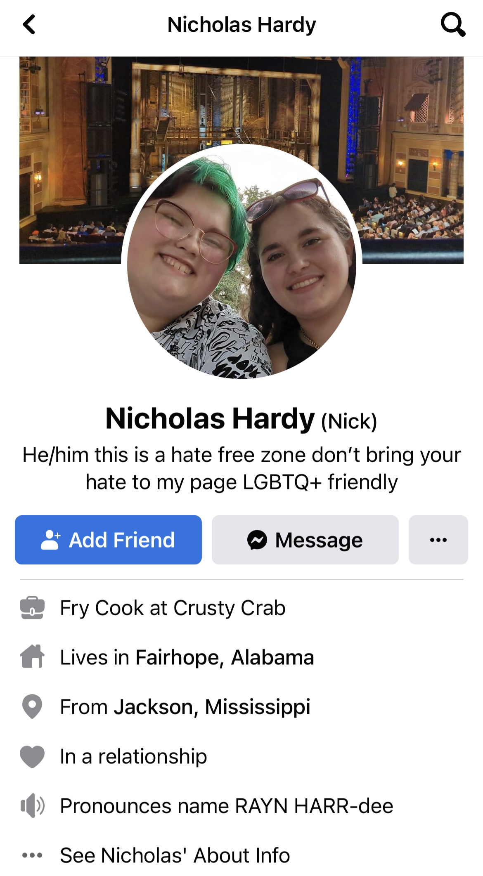Screen dimensions: 483x876
Task: Expand See Nicholas' About Info
Action: 175,855
